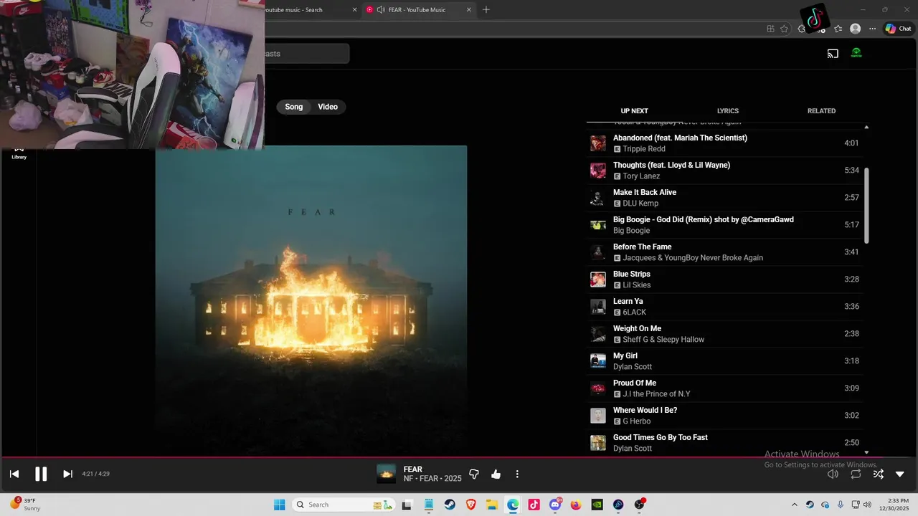Open the UP NEXT tab
Screen dimensions: 918x516
[x=634, y=111]
